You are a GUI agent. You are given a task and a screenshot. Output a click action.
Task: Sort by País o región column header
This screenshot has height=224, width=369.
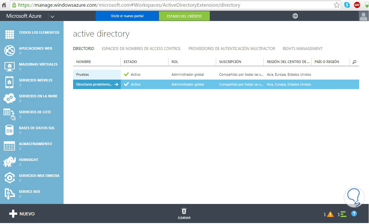[x=327, y=62]
